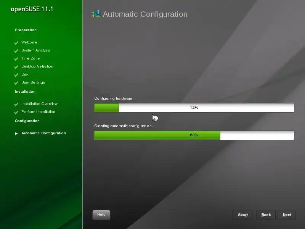Click the Creating automatic configuration progress bar
Viewport: 305px width, 229px height.
[x=194, y=135]
